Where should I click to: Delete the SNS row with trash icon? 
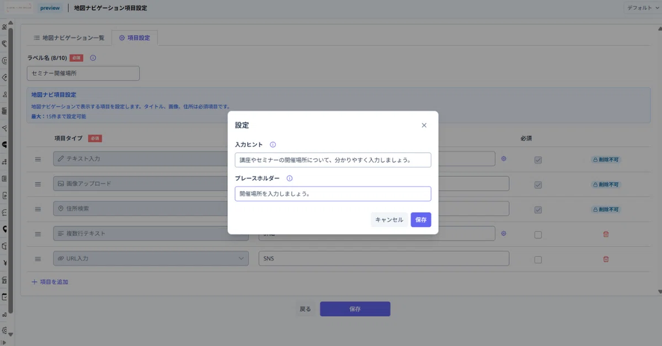click(606, 259)
